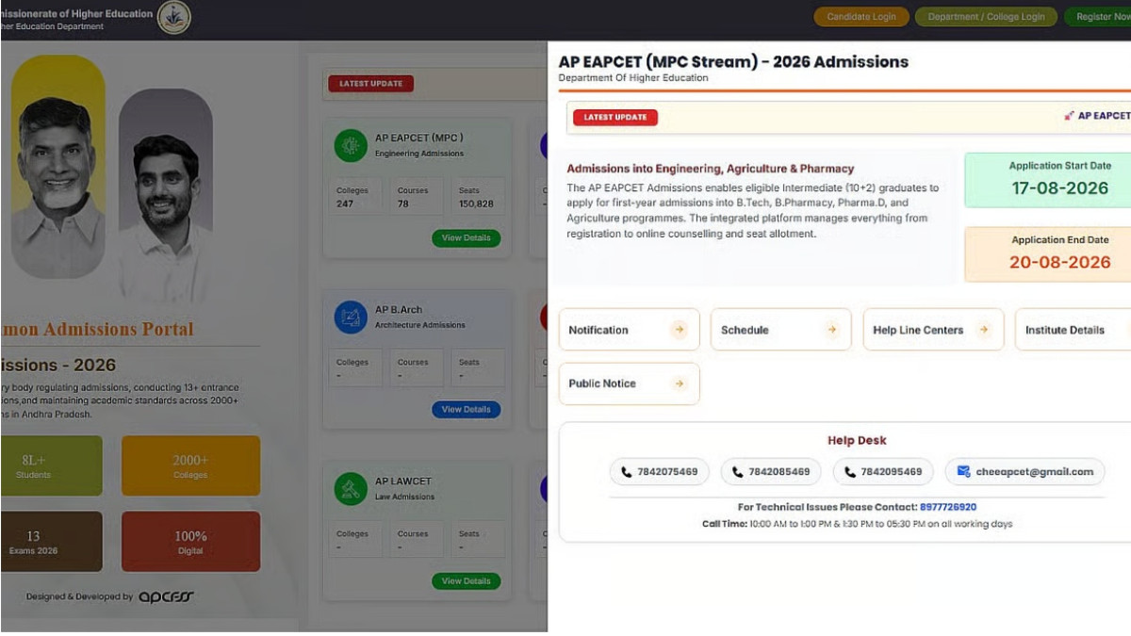Click phone icon beside 7842075469
This screenshot has height=636, width=1131.
point(627,471)
